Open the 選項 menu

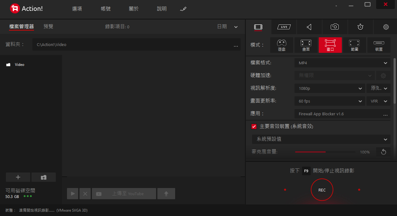coord(77,9)
